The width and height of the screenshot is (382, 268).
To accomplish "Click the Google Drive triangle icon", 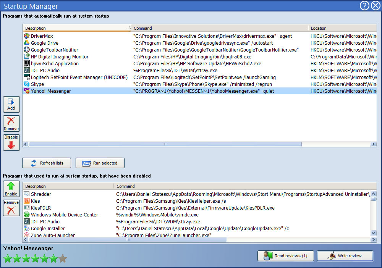I will (27, 43).
